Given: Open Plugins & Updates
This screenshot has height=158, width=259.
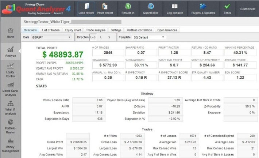Looking at the screenshot, I should tap(203, 6).
